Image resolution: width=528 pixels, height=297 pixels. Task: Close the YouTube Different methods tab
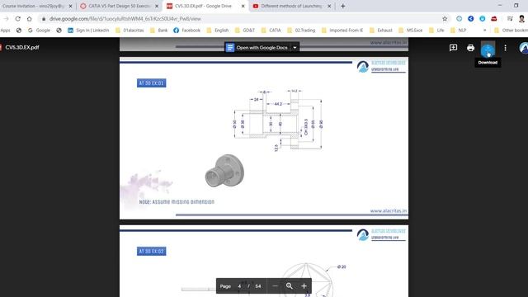point(329,6)
